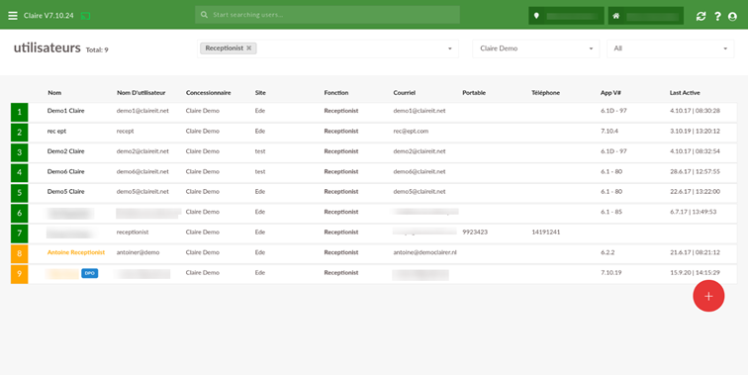Viewport: 748px width, 375px height.
Task: Click the home dealer selector
Action: 646,16
